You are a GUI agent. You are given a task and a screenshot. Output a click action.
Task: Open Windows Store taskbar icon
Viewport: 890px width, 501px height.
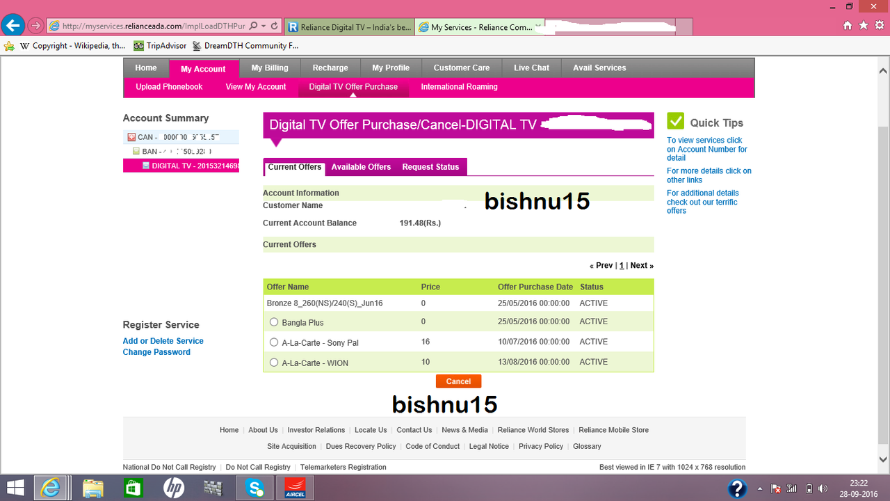(x=133, y=488)
